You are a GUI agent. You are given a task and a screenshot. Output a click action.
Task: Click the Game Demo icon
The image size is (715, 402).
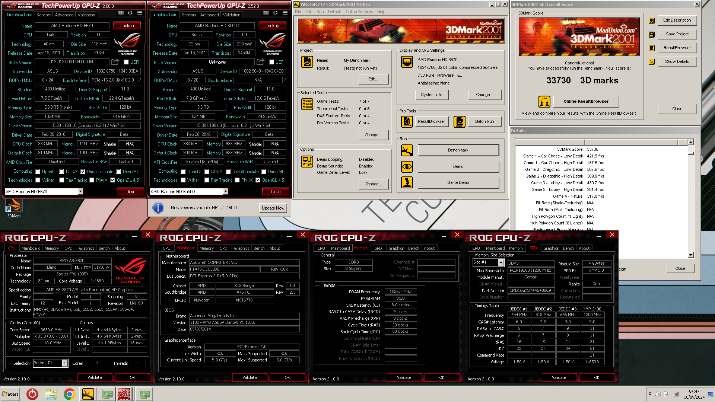(x=407, y=182)
